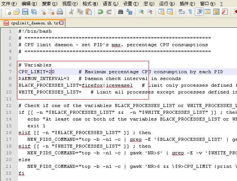Screen dimensions: 237x181
Task: Cut selection with the scissors icon
Action: [71, 12]
